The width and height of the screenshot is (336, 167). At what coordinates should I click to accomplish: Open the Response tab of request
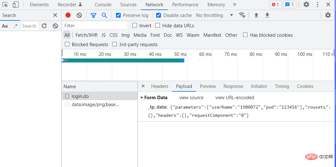pyautogui.click(x=233, y=86)
